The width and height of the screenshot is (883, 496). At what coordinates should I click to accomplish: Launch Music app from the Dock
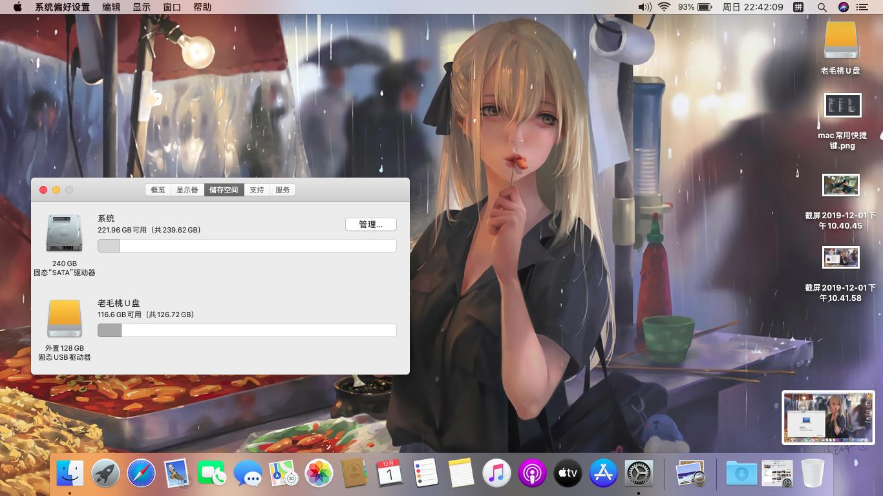pos(496,473)
